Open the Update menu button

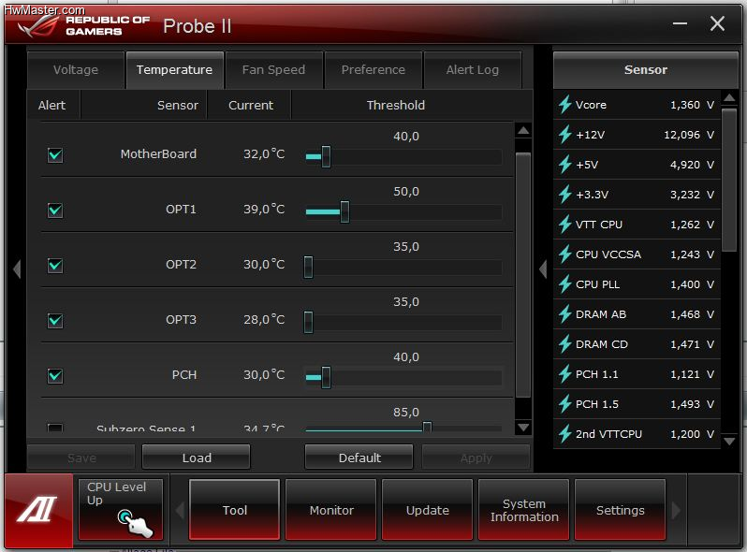(x=428, y=510)
